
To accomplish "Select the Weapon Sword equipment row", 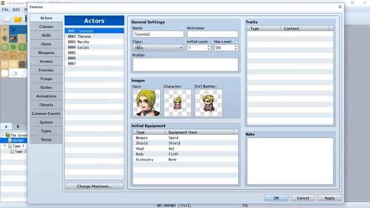I will click(x=185, y=138).
